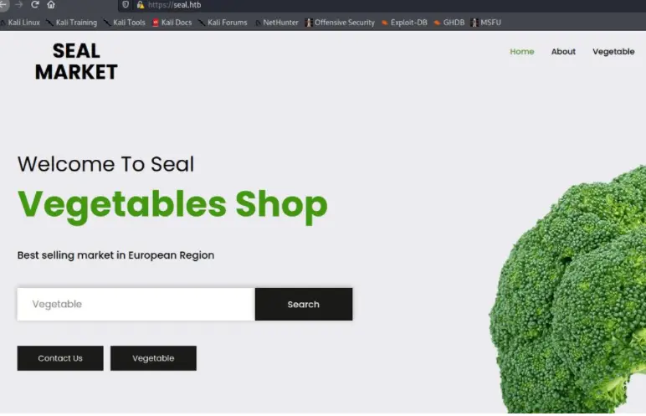Click the back navigation arrow
The image size is (646, 416).
(3, 4)
